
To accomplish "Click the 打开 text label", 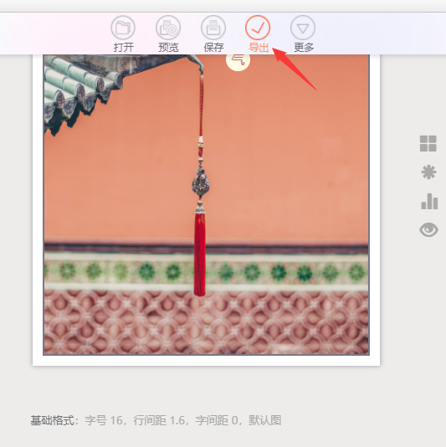I will pyautogui.click(x=123, y=48).
